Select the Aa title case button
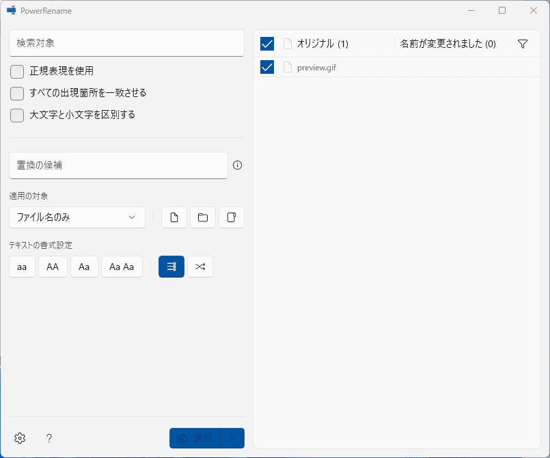The height and width of the screenshot is (458, 550). (x=84, y=267)
